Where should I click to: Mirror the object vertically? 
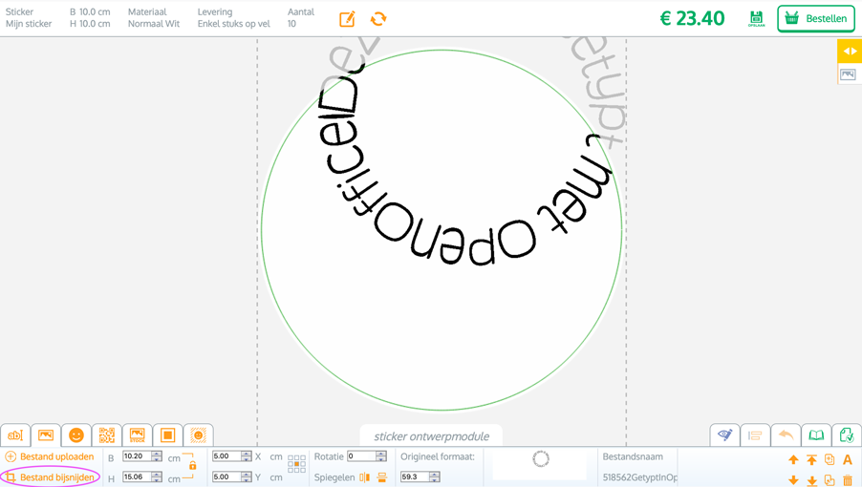(381, 477)
